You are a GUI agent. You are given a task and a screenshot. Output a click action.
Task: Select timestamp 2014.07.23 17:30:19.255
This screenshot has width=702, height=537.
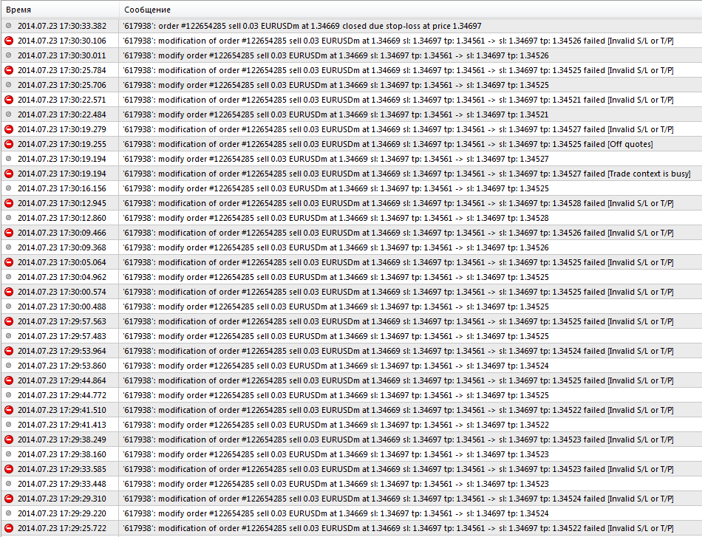tap(62, 144)
